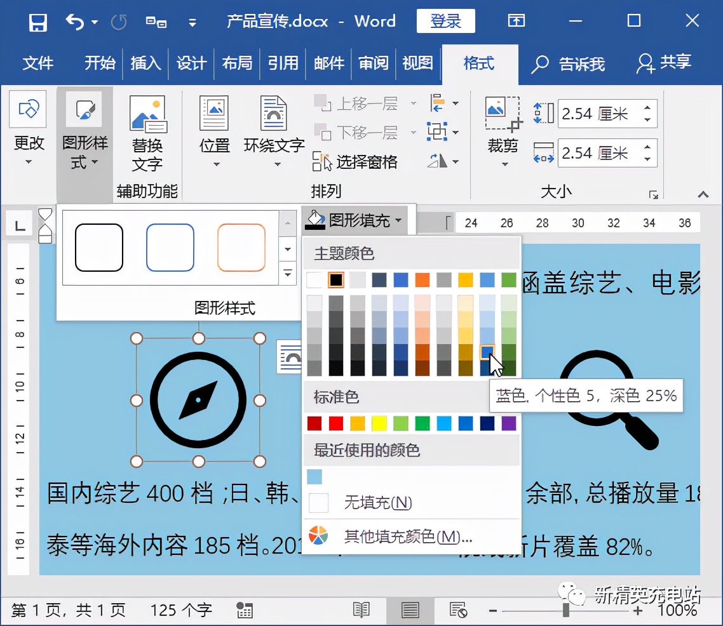Enable Print Layout view in status bar
The height and width of the screenshot is (626, 723).
410,609
